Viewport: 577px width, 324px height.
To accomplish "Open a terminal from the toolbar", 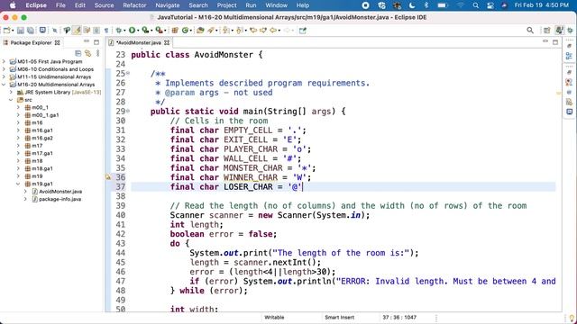I will click(42, 30).
